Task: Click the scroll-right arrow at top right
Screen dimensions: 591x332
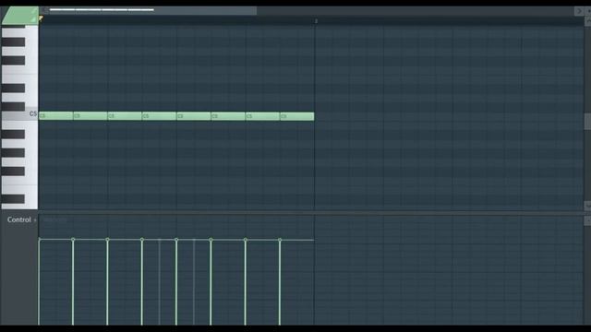Action: click(x=579, y=11)
